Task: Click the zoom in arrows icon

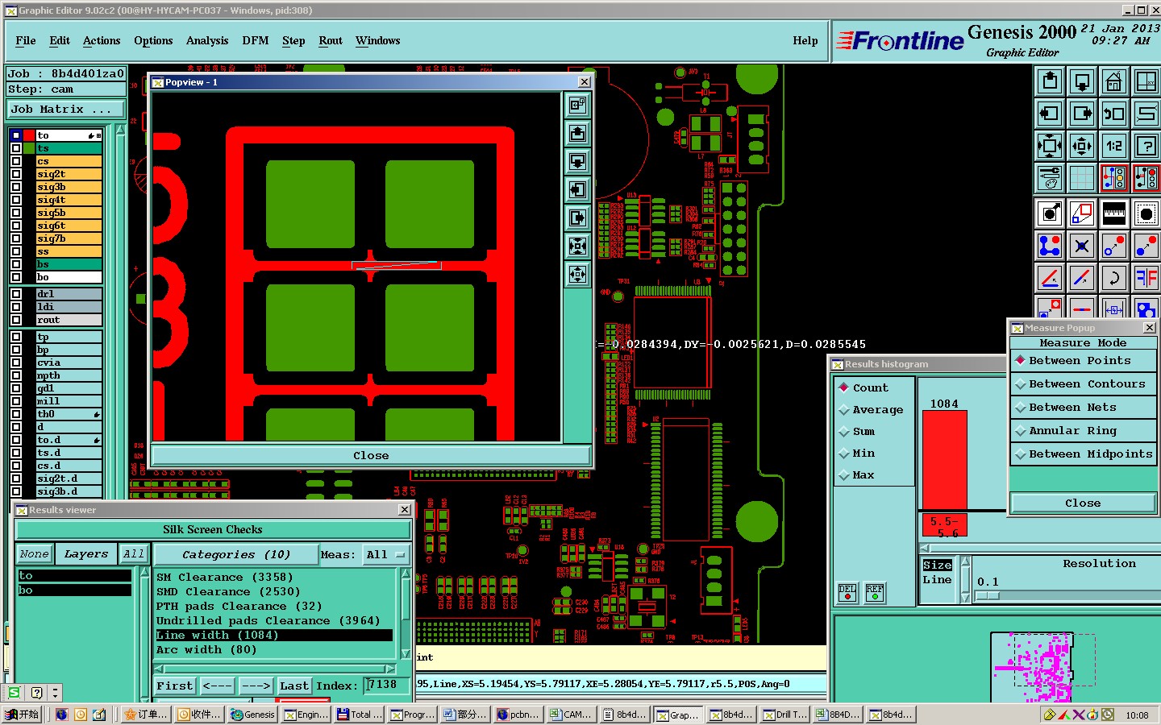Action: [x=1082, y=146]
